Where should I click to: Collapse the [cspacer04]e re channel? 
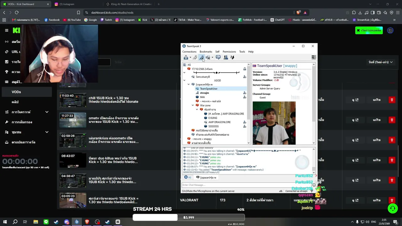click(188, 85)
